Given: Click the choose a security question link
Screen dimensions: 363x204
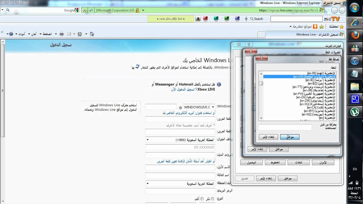Looking at the screenshot, I should 186,161.
